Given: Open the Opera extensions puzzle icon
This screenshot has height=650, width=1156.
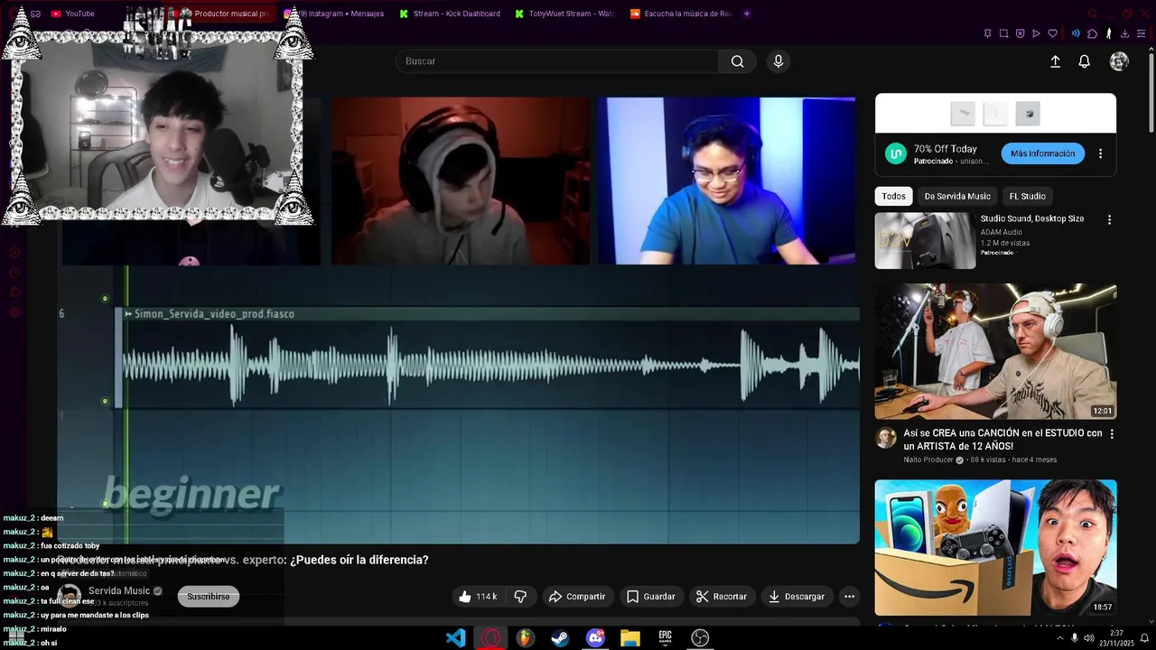Looking at the screenshot, I should point(1092,33).
